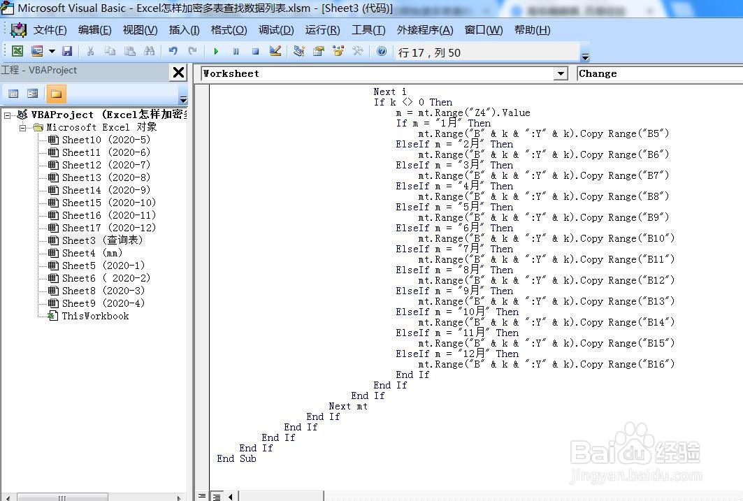
Task: Open the 编辑(E) menu
Action: pyautogui.click(x=95, y=30)
